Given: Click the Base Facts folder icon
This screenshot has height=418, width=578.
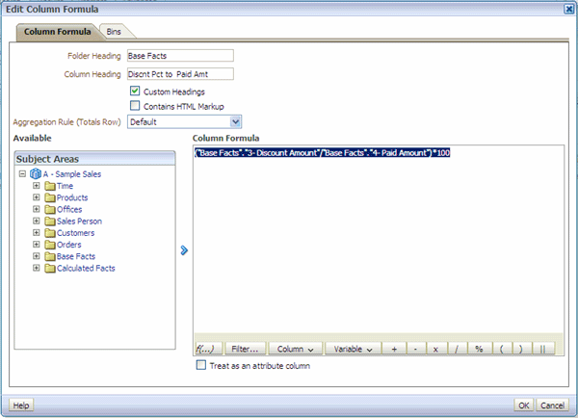Looking at the screenshot, I should 50,257.
